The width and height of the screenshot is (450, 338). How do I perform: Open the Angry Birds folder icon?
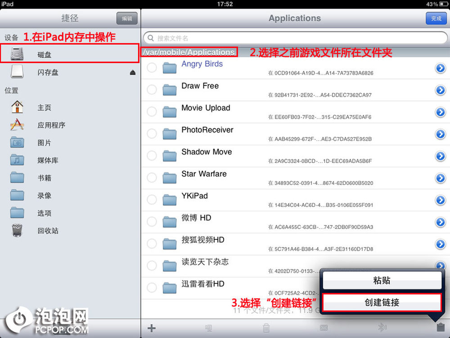169,68
